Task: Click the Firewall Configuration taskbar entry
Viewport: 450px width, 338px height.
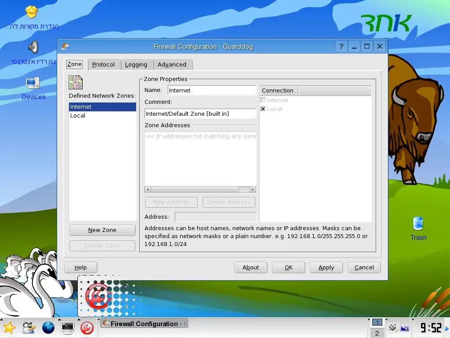Action: pos(144,324)
